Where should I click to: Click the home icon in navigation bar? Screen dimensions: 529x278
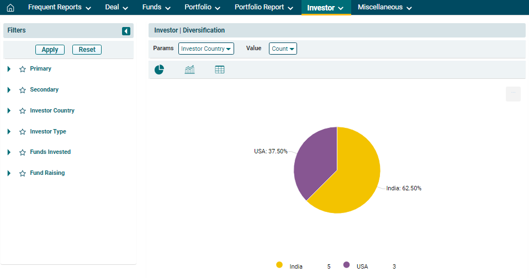pyautogui.click(x=10, y=8)
